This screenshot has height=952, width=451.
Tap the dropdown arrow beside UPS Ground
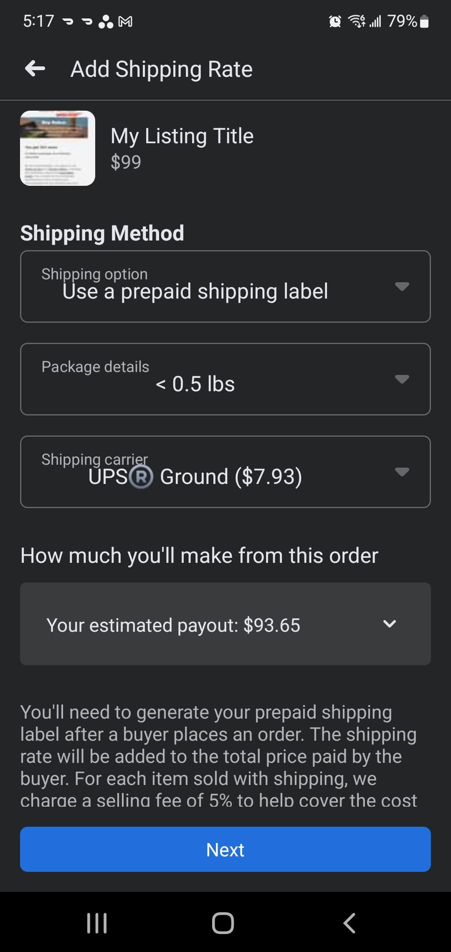[402, 472]
